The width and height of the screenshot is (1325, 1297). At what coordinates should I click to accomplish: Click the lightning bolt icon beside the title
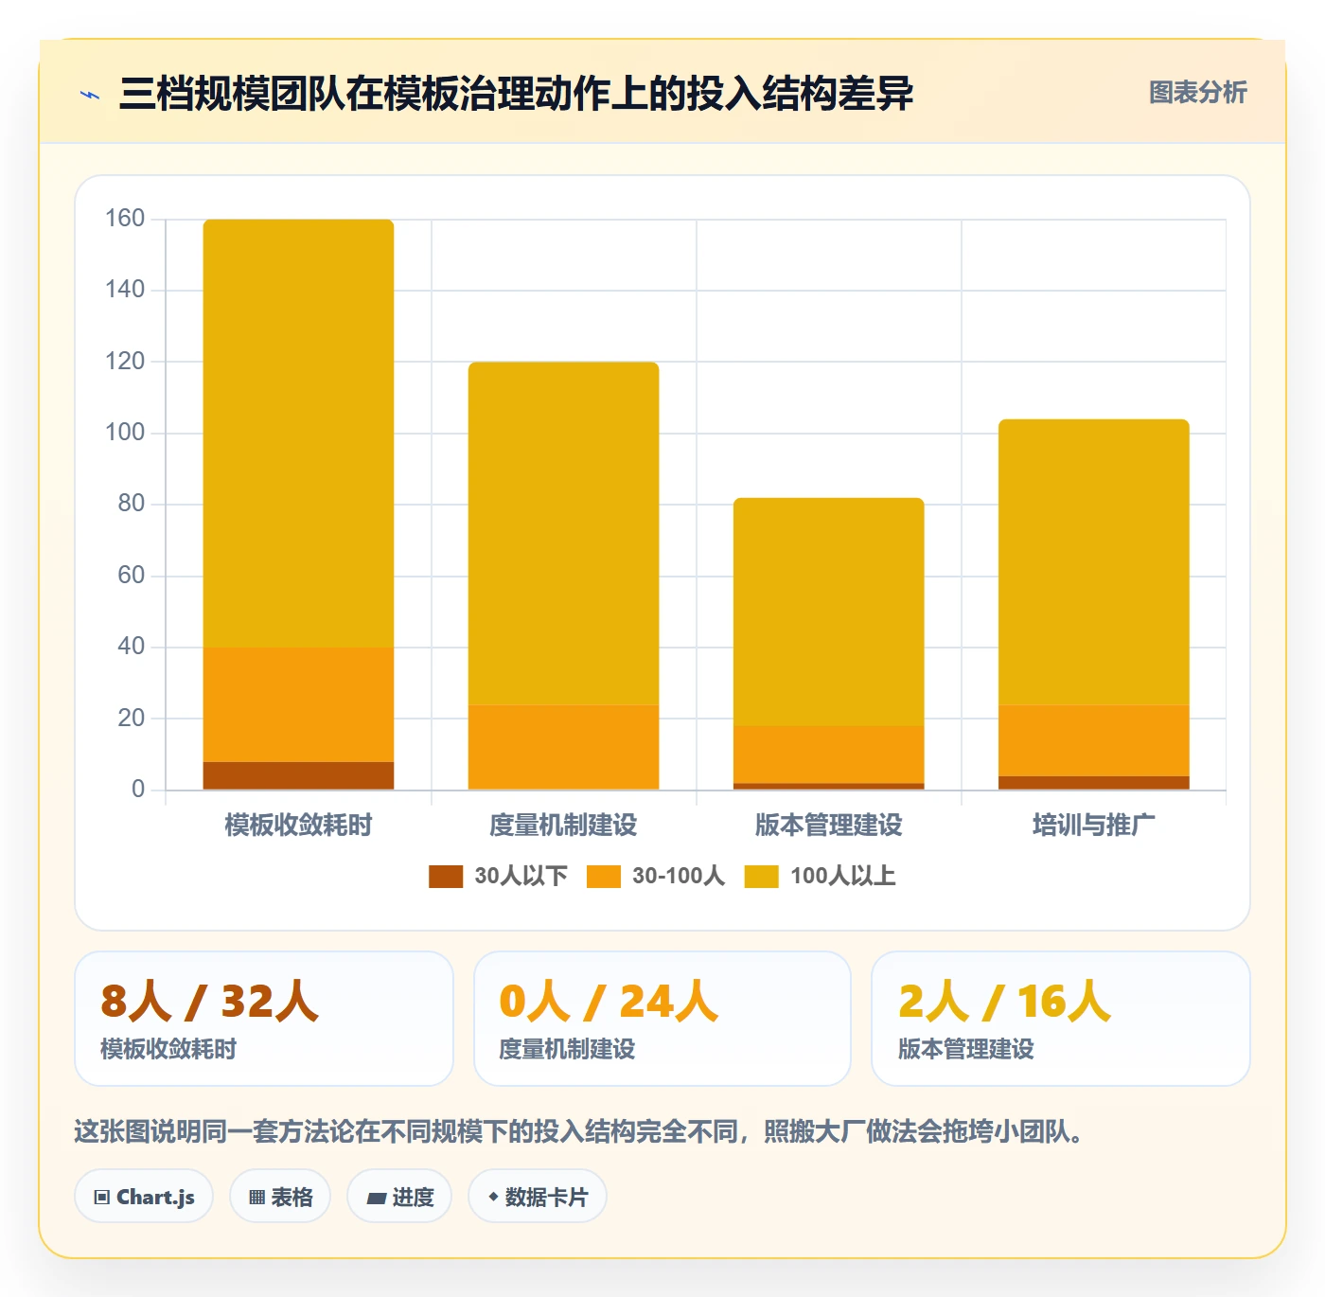(x=90, y=95)
